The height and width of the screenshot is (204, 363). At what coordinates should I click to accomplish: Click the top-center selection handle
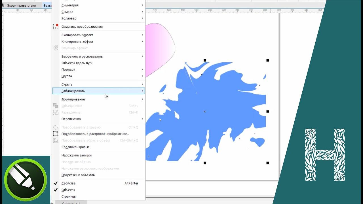[x=205, y=60]
